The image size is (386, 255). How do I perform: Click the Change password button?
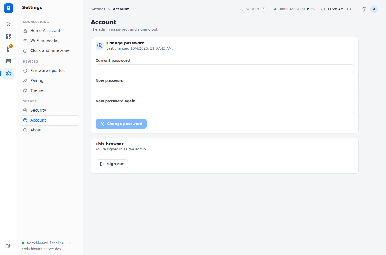coord(121,124)
